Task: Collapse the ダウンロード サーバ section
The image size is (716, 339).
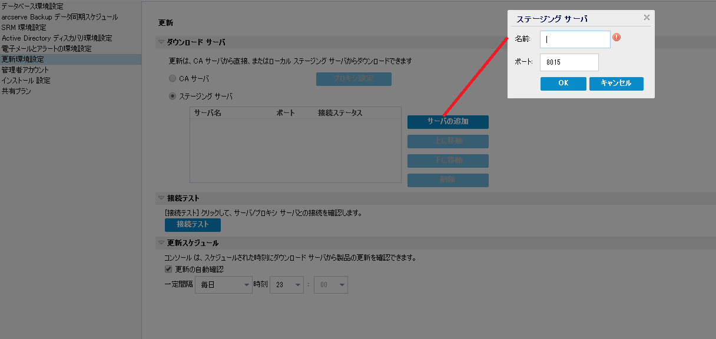Action: tap(161, 42)
